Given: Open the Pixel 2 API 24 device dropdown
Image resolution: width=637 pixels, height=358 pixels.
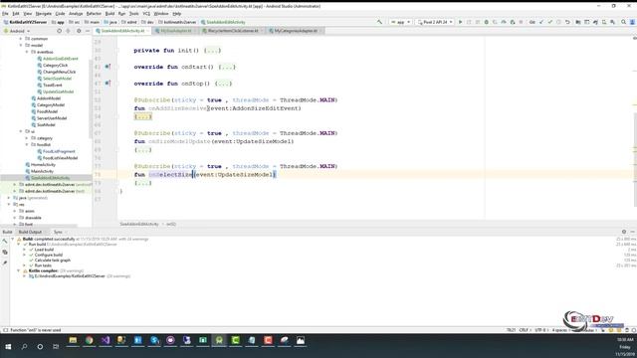Looking at the screenshot, I should tap(435, 22).
